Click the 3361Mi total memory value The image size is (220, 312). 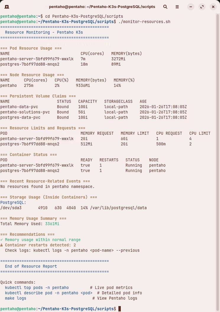(52, 224)
